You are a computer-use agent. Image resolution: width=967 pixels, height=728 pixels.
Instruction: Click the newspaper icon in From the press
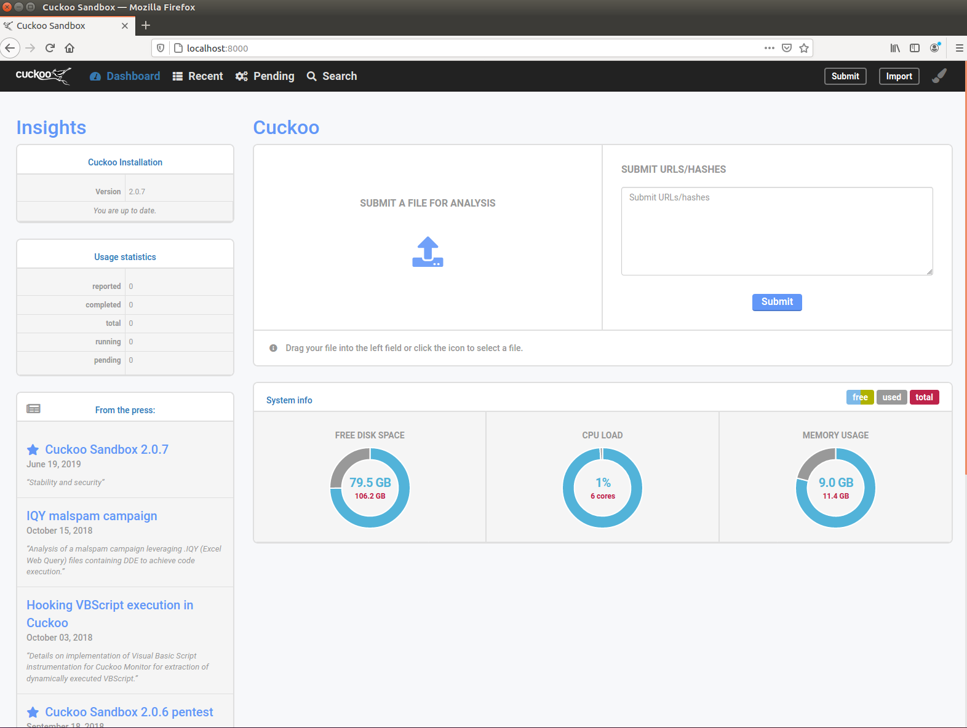tap(34, 409)
